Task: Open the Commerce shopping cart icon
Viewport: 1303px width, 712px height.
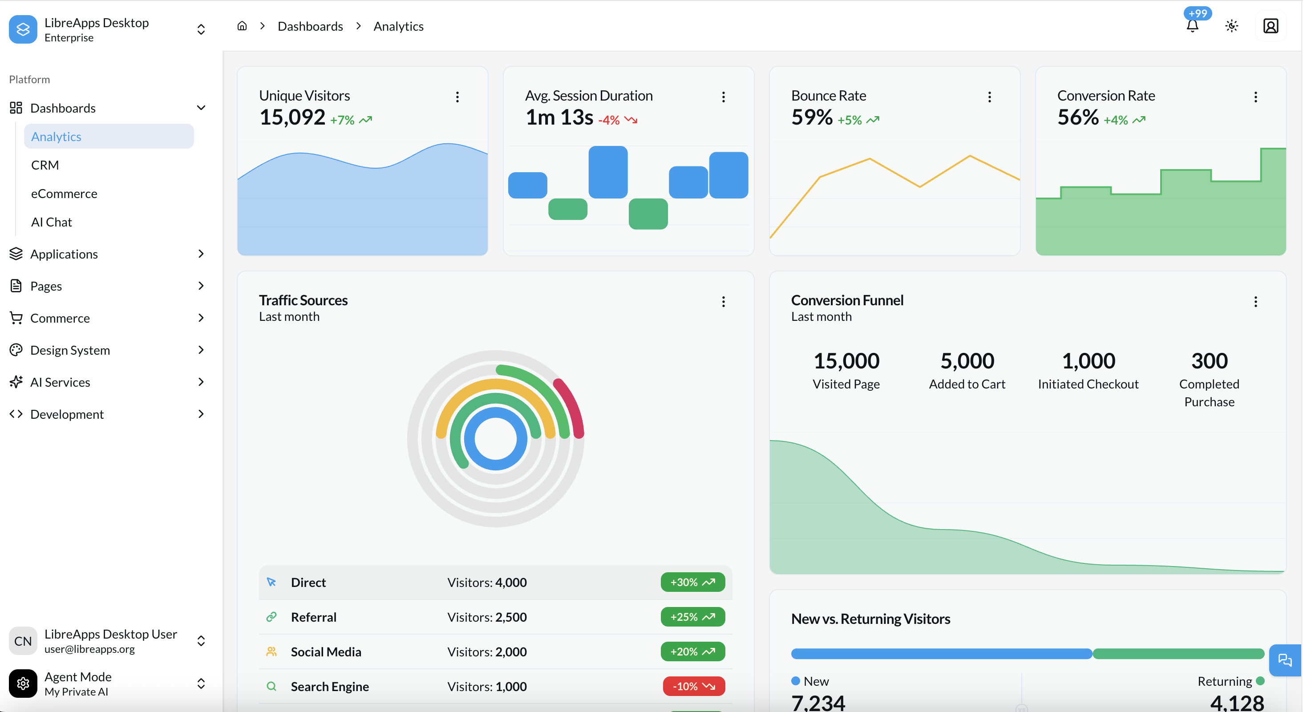Action: coord(16,318)
